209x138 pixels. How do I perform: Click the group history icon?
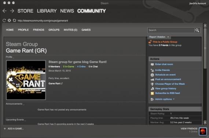coord(152,88)
